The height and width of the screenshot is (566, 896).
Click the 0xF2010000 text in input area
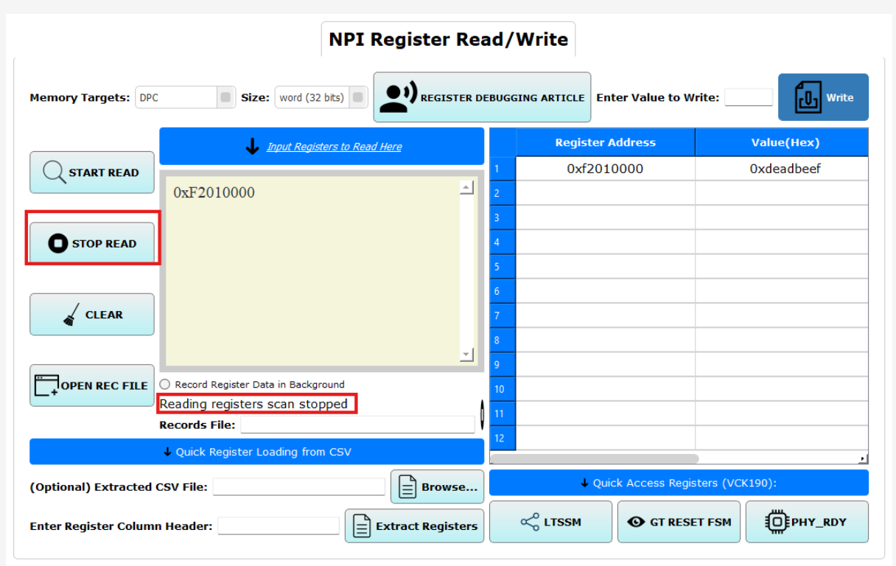tap(214, 192)
